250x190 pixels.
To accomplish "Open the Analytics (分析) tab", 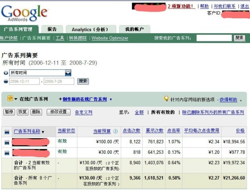I will 90,29.
